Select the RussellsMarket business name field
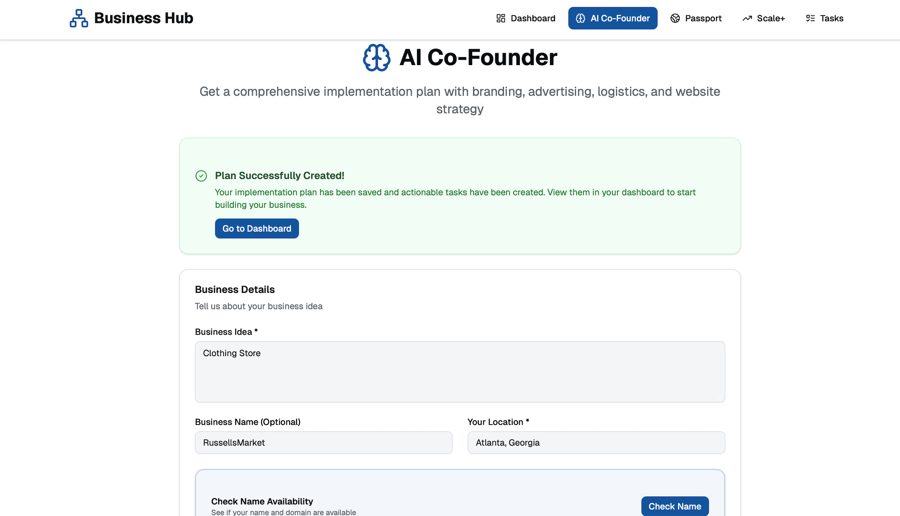This screenshot has height=516, width=900. click(323, 442)
